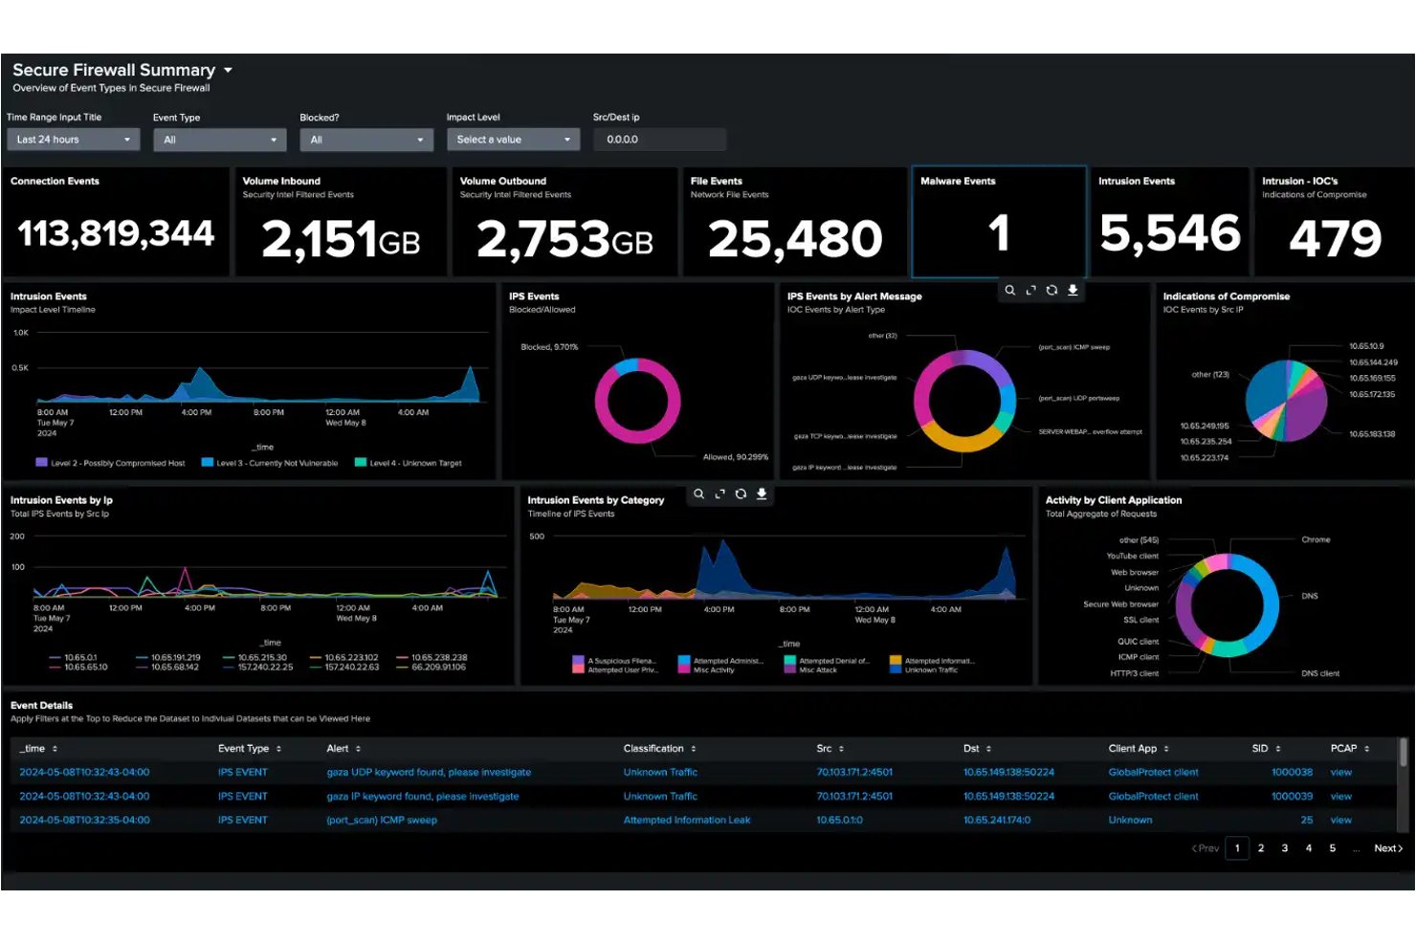Select the Malware Events tile
This screenshot has width=1416, height=944.
pos(999,222)
